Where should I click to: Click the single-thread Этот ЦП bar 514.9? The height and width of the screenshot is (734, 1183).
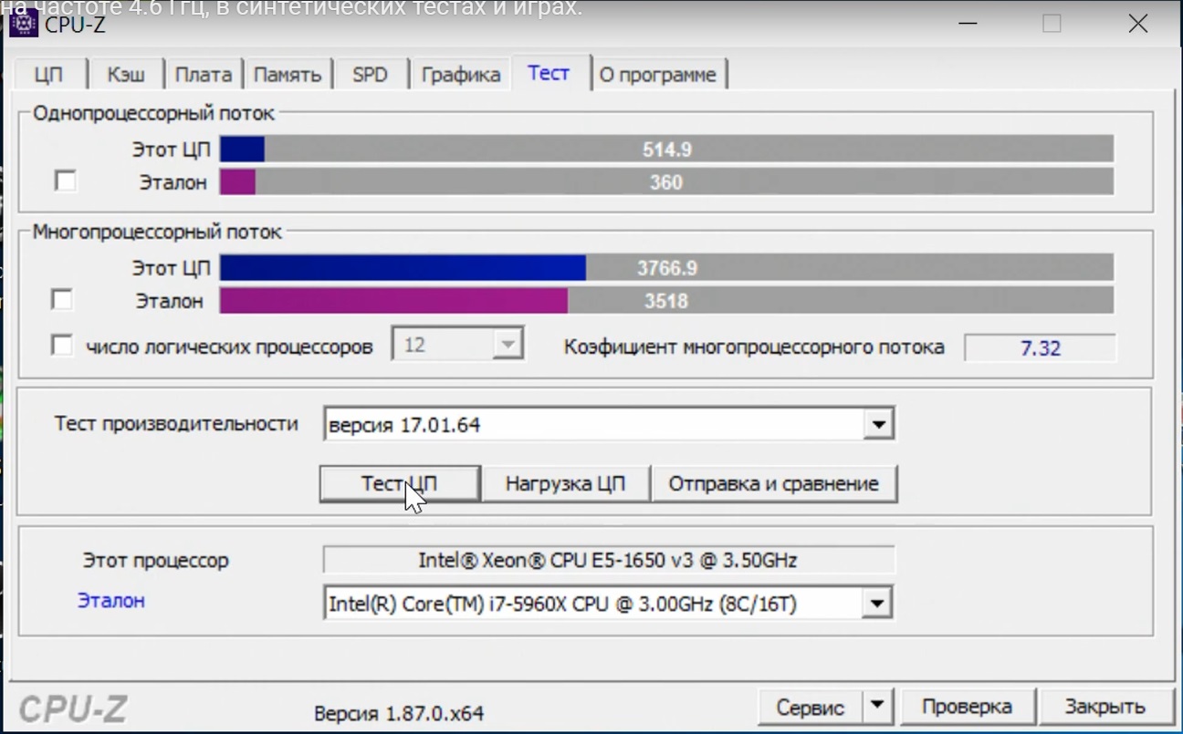tap(666, 150)
